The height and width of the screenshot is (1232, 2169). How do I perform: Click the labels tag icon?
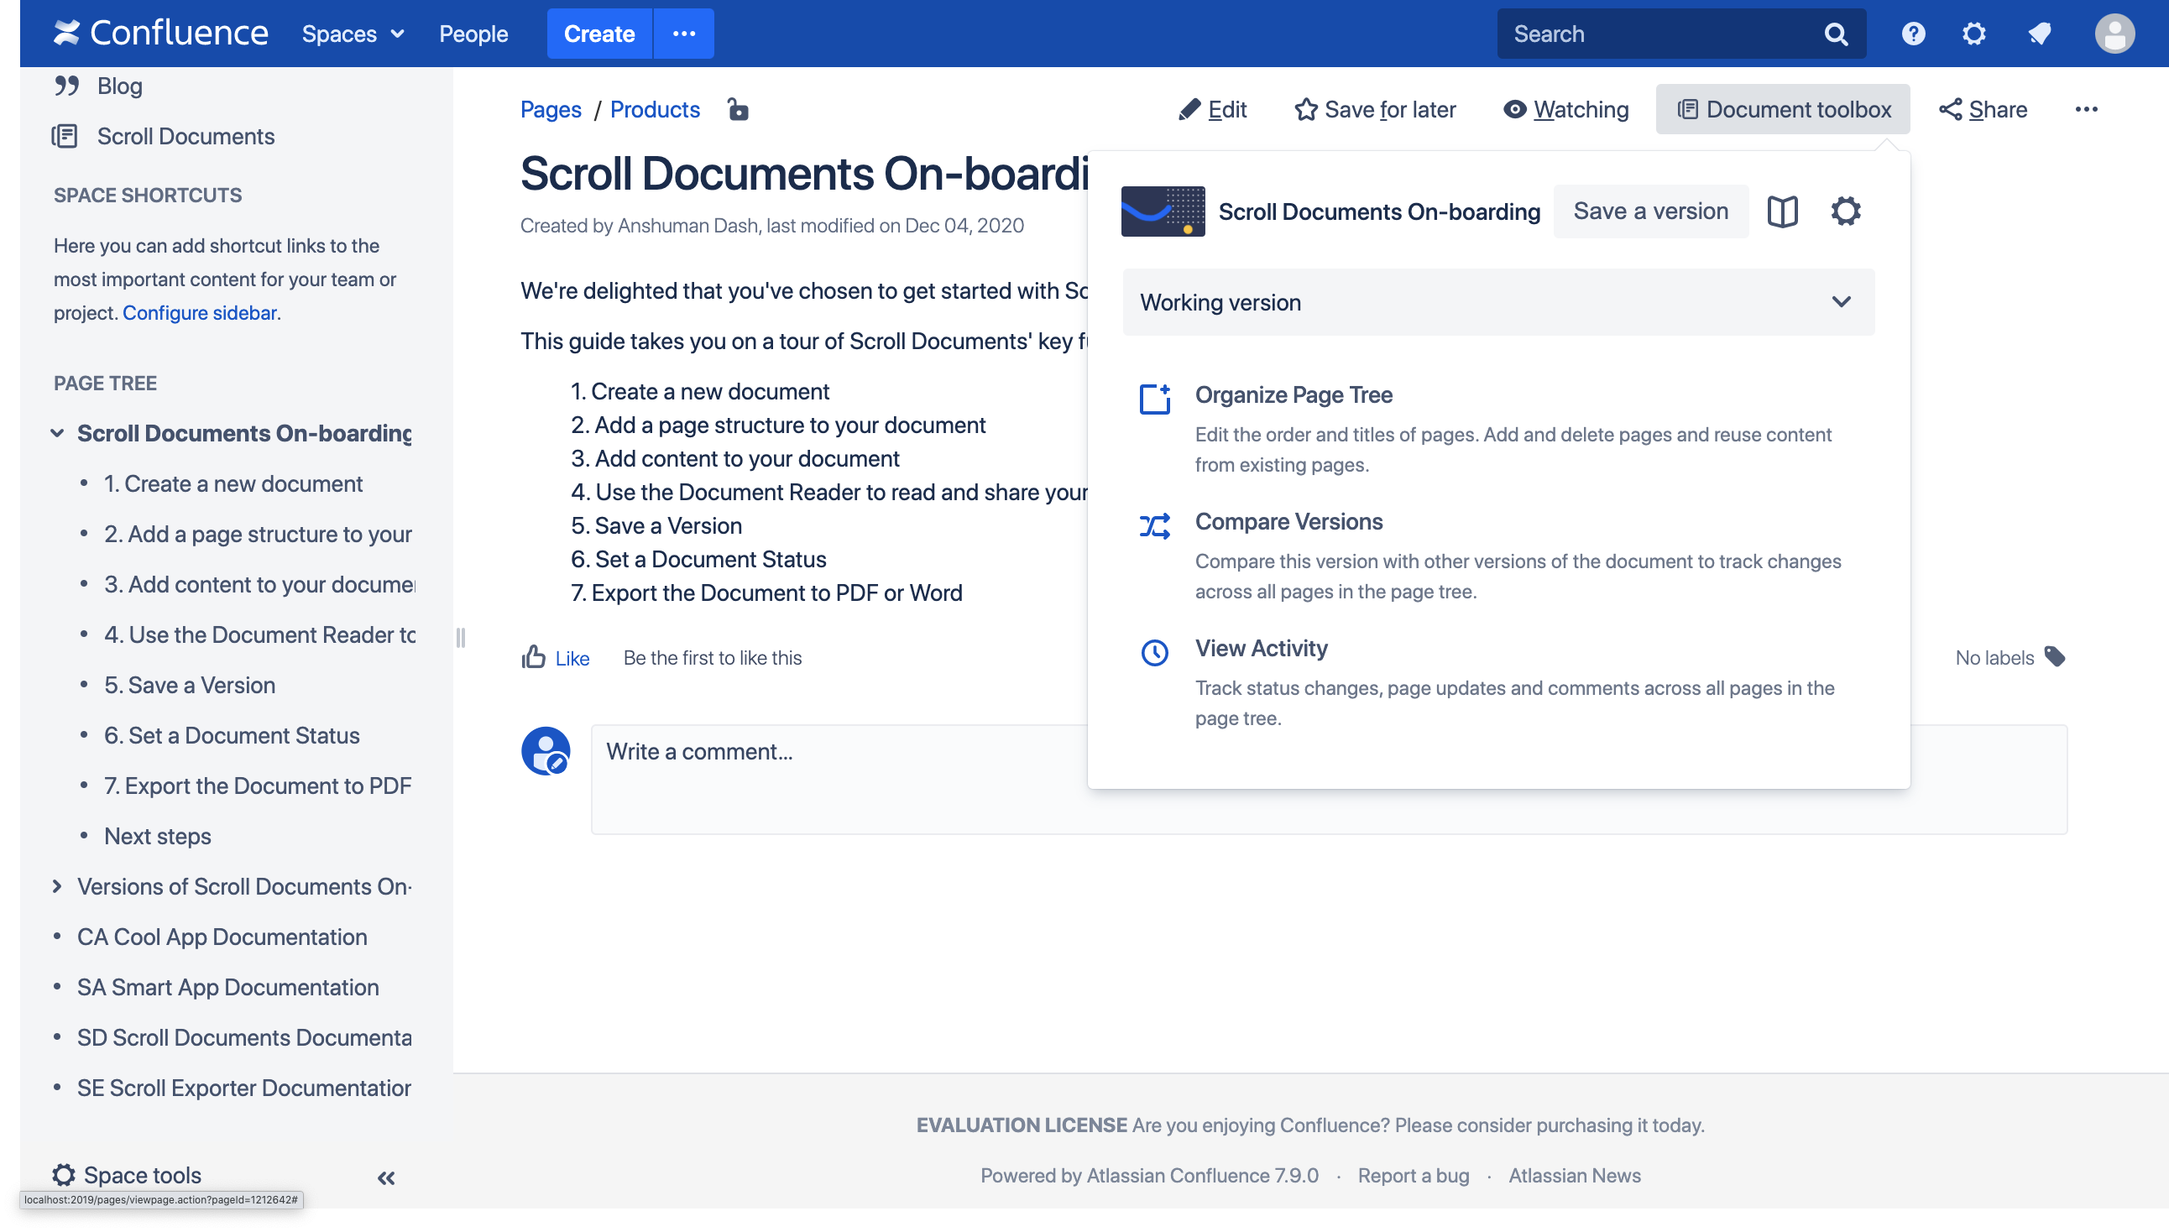click(2055, 656)
